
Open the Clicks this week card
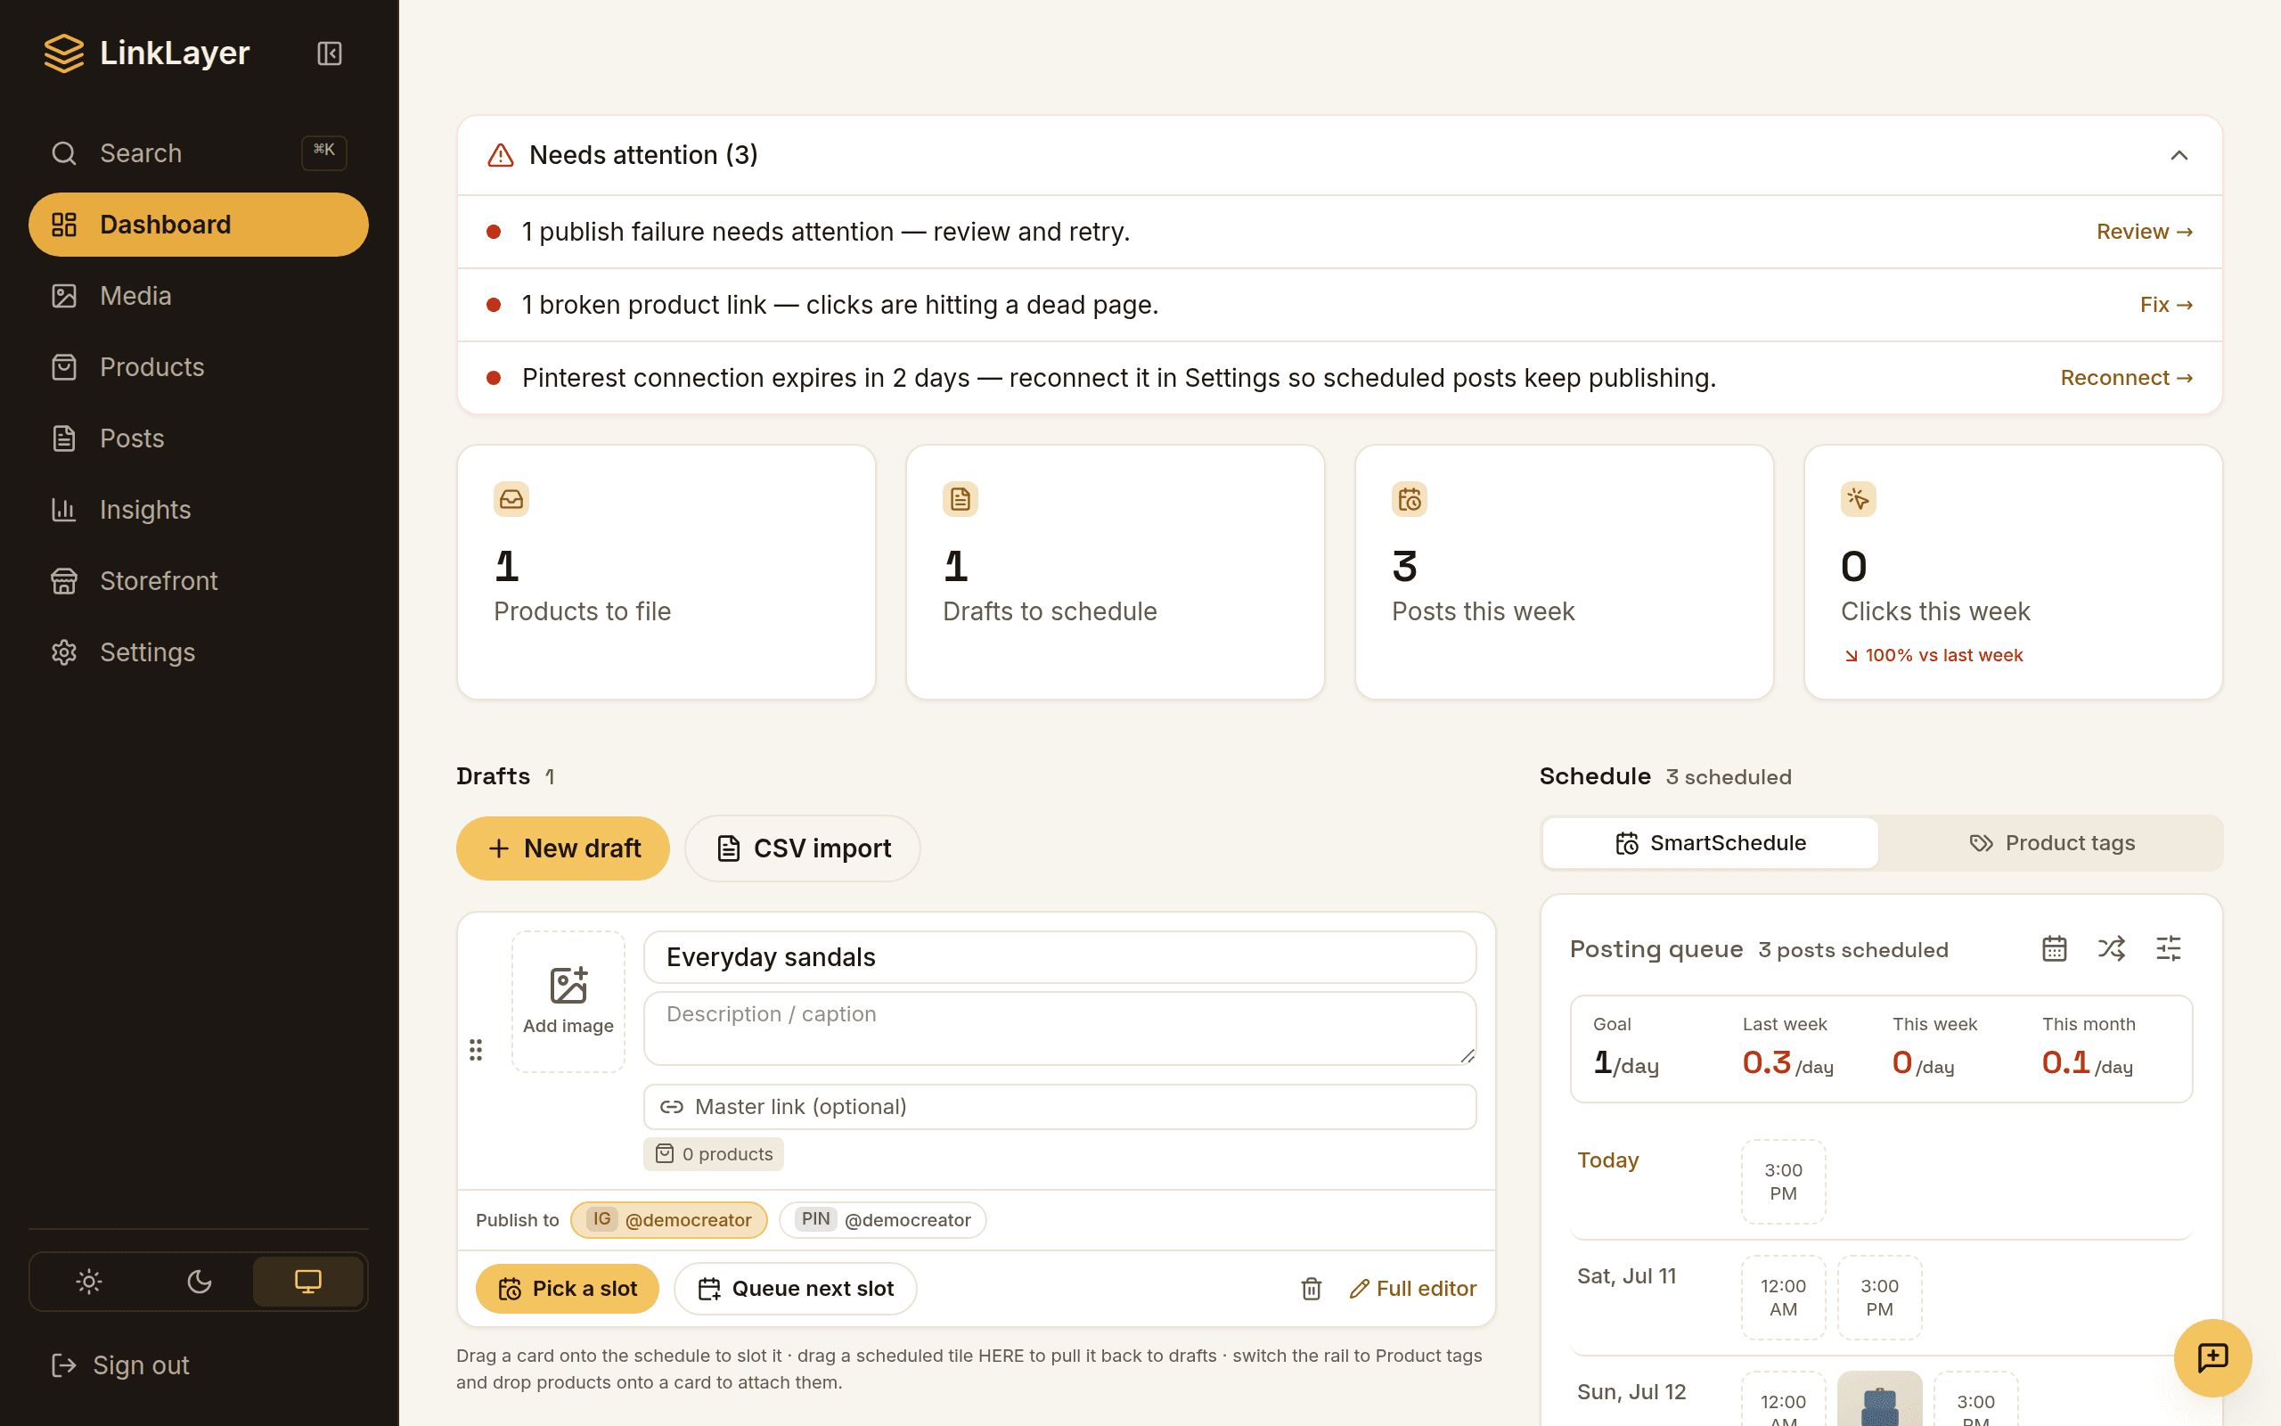point(2014,572)
